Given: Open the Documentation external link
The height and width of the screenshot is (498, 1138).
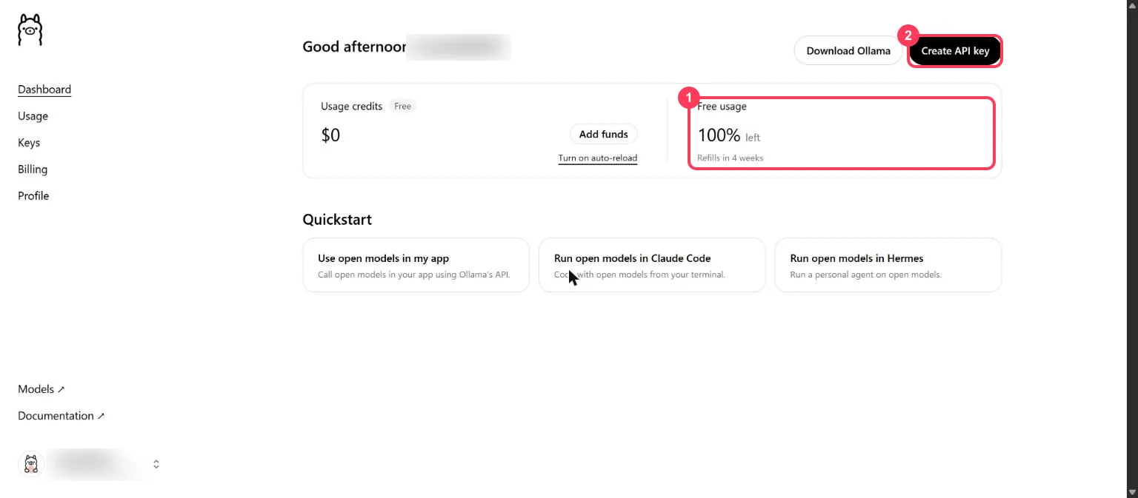Looking at the screenshot, I should coord(61,416).
